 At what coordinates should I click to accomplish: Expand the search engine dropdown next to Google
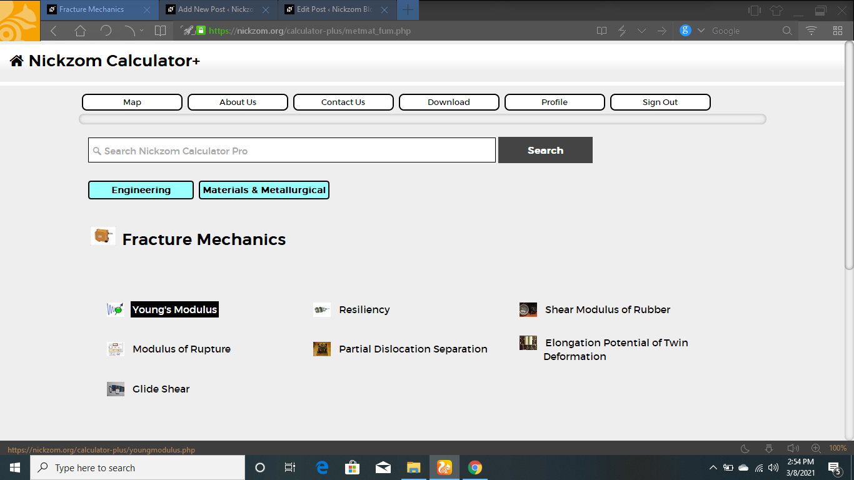[x=701, y=31]
